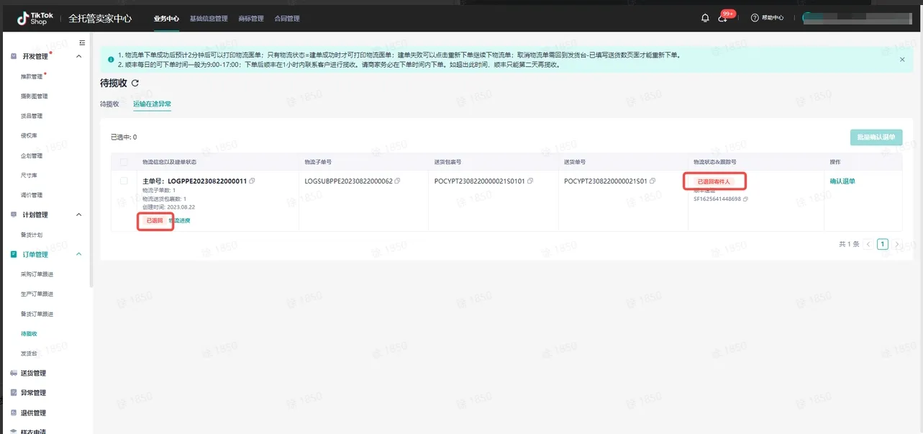Copy tracking number SF1625641448698
923x434 pixels.
pyautogui.click(x=745, y=199)
